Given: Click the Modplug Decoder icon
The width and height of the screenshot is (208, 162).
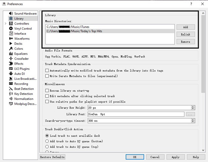Looking at the screenshot, I should click(x=11, y=104).
